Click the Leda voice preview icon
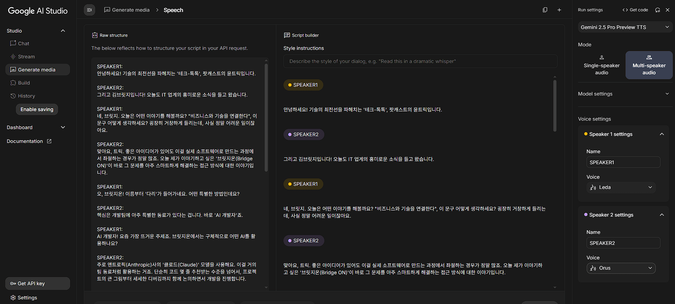Viewport: 675px width, 304px height. (593, 188)
